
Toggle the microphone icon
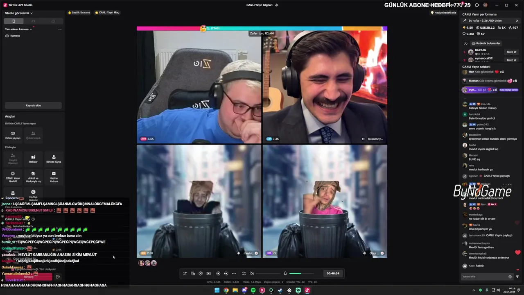click(285, 273)
